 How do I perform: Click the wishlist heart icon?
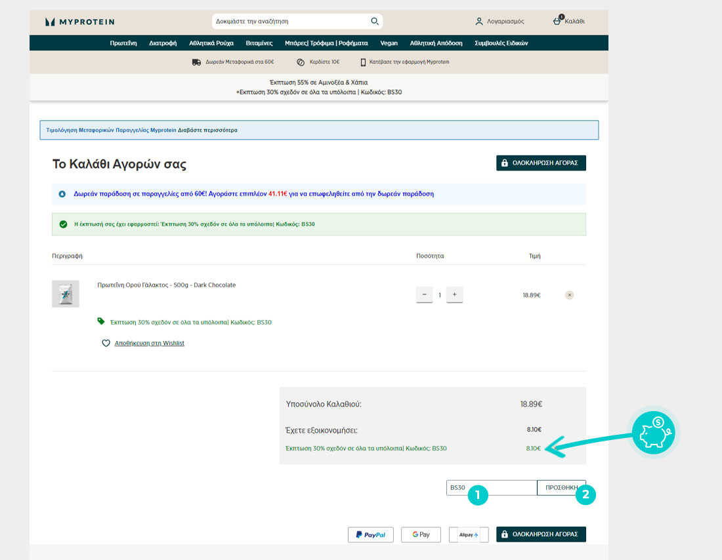coord(106,343)
